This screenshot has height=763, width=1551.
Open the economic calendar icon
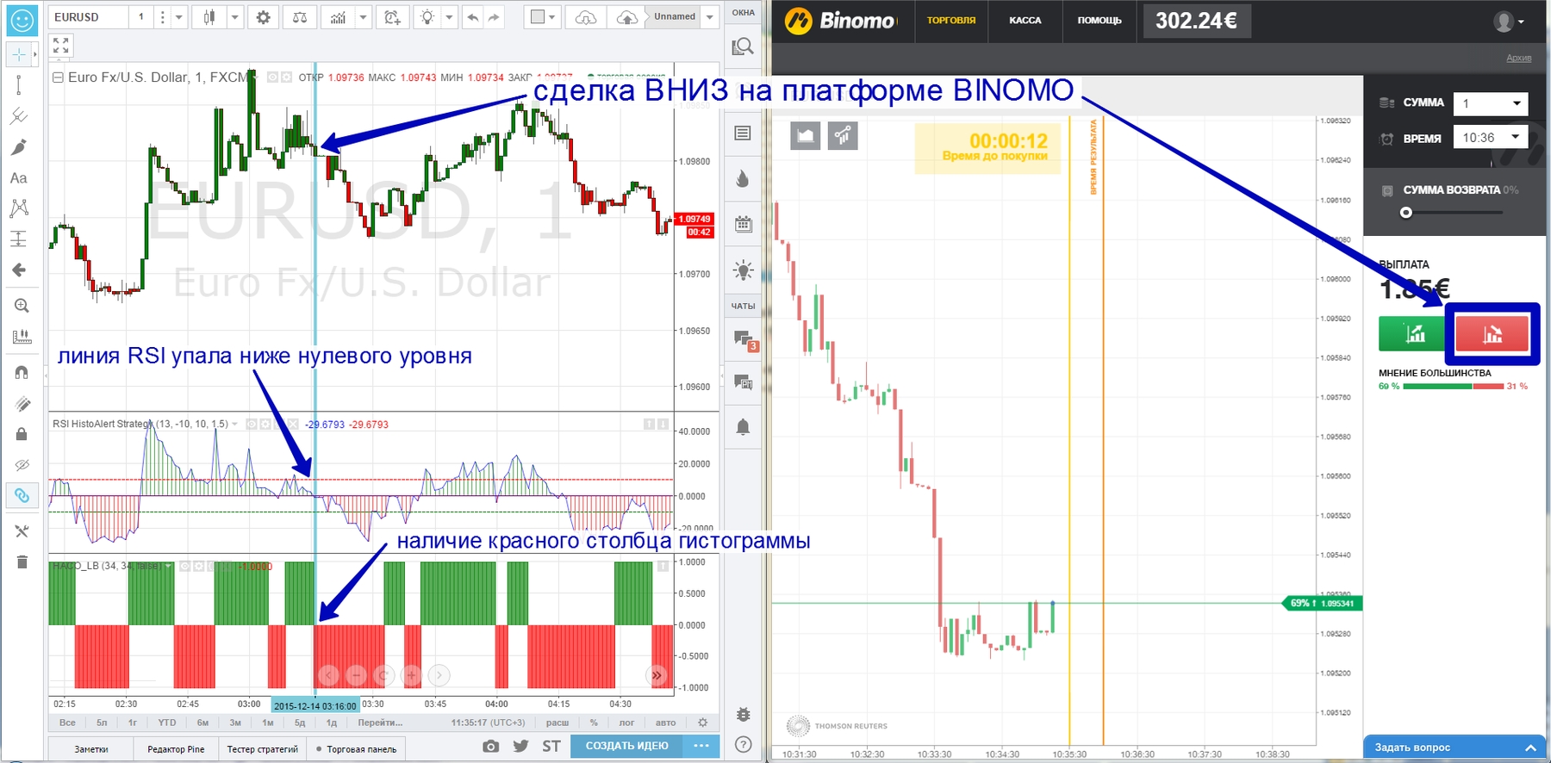coord(743,225)
